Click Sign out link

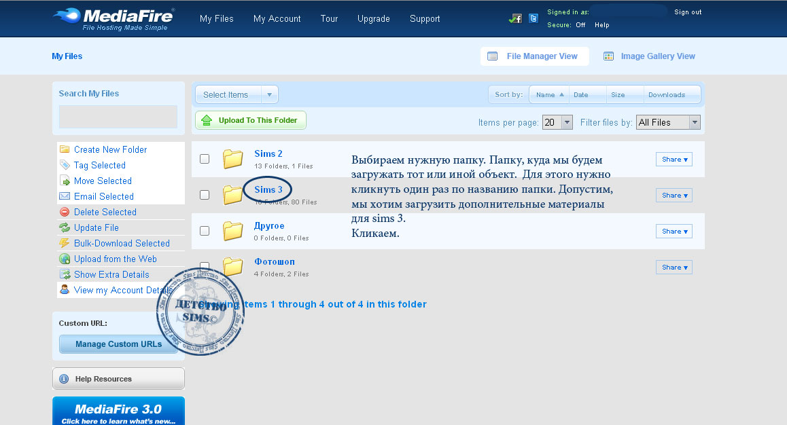[688, 12]
